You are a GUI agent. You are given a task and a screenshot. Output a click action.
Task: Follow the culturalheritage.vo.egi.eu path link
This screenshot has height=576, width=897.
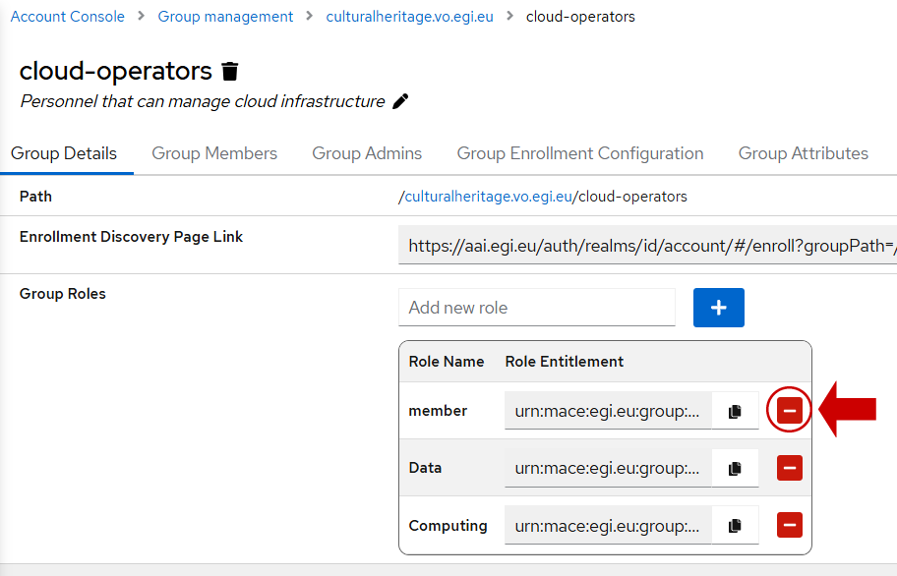point(488,197)
